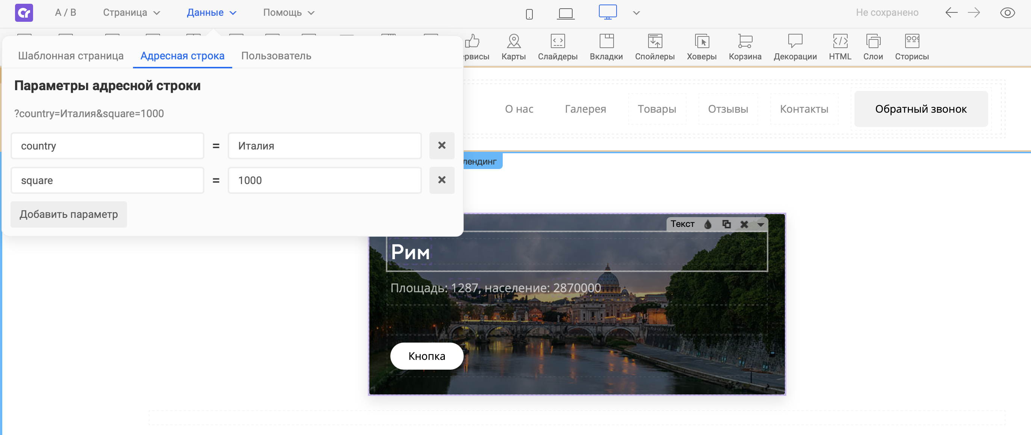1031x435 pixels.
Task: Open the Сторисы widget tool
Action: coord(912,48)
